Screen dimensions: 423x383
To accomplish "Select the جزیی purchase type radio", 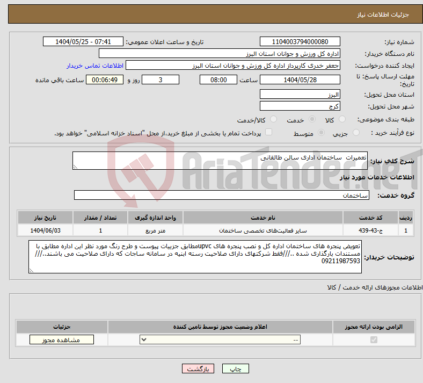I will (x=356, y=133).
